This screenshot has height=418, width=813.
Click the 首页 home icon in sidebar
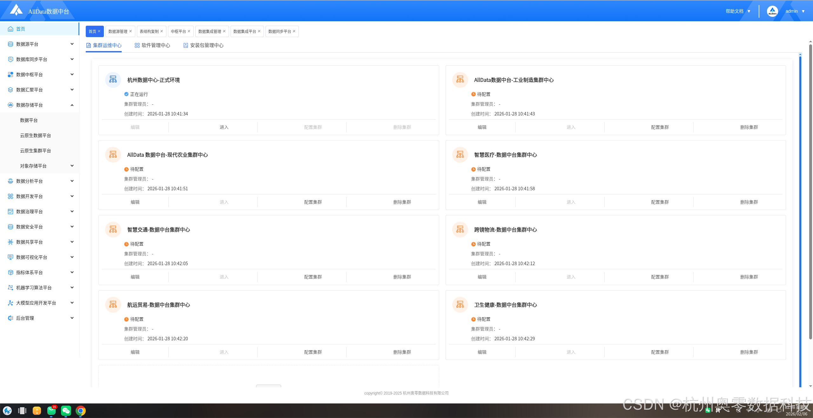(x=10, y=29)
